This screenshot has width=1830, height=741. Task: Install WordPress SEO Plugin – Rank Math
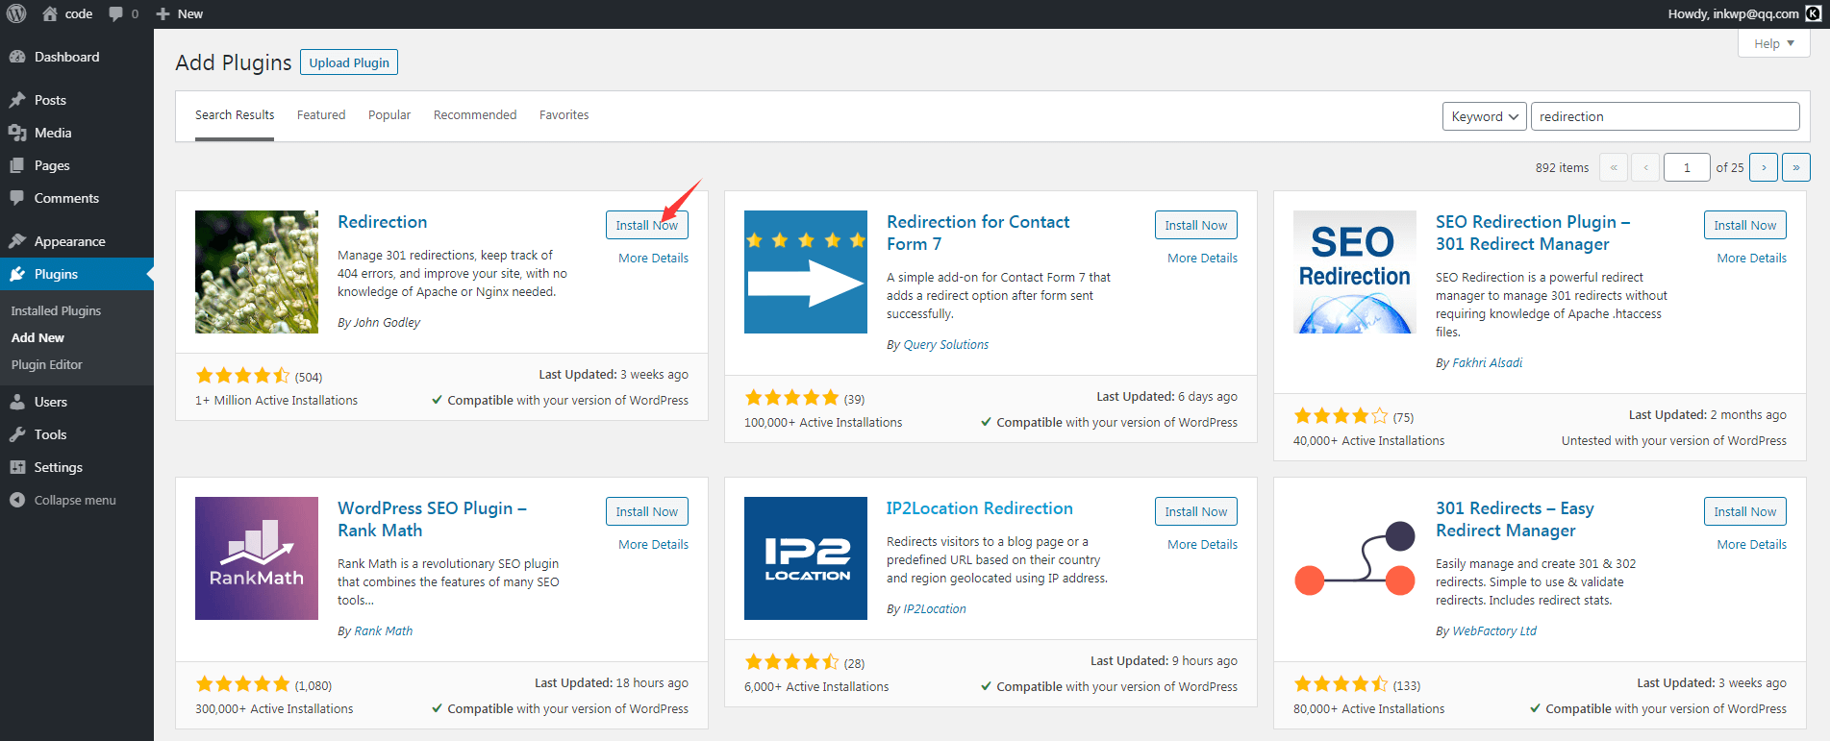click(646, 511)
